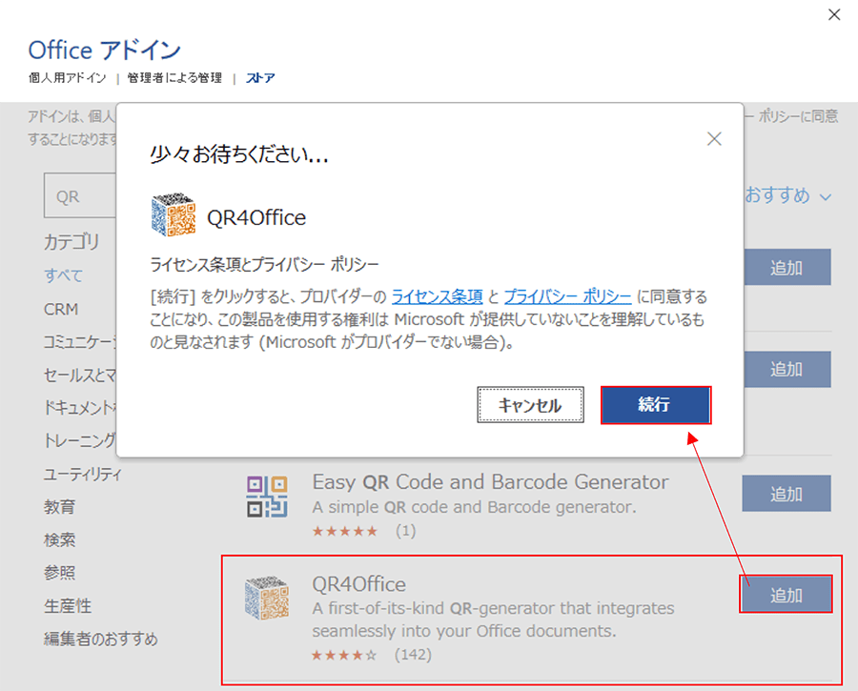Click the QR4Office name in the dialog
The width and height of the screenshot is (858, 691).
tap(256, 217)
